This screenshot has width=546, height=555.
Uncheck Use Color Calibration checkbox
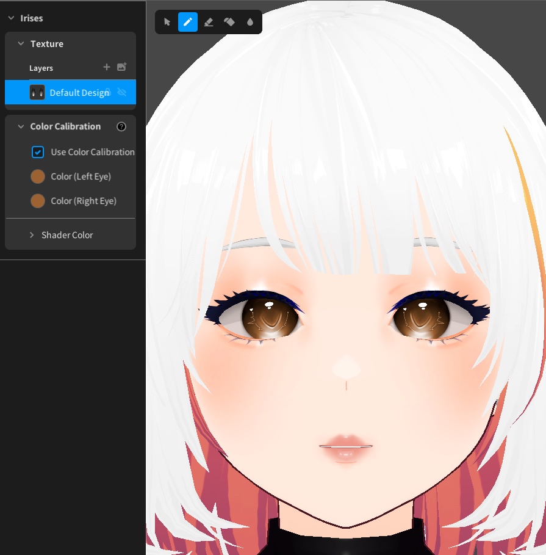click(x=38, y=152)
